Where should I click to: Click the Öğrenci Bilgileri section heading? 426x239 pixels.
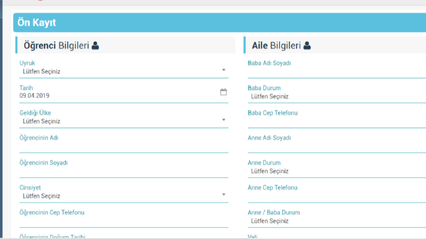click(56, 46)
